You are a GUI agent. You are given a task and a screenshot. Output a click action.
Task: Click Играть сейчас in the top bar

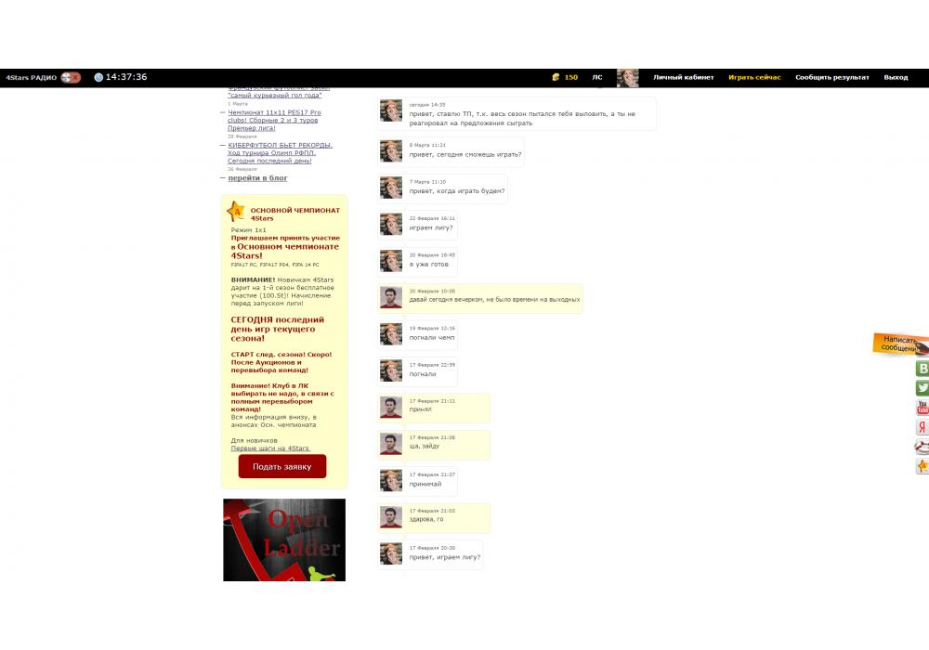(754, 78)
